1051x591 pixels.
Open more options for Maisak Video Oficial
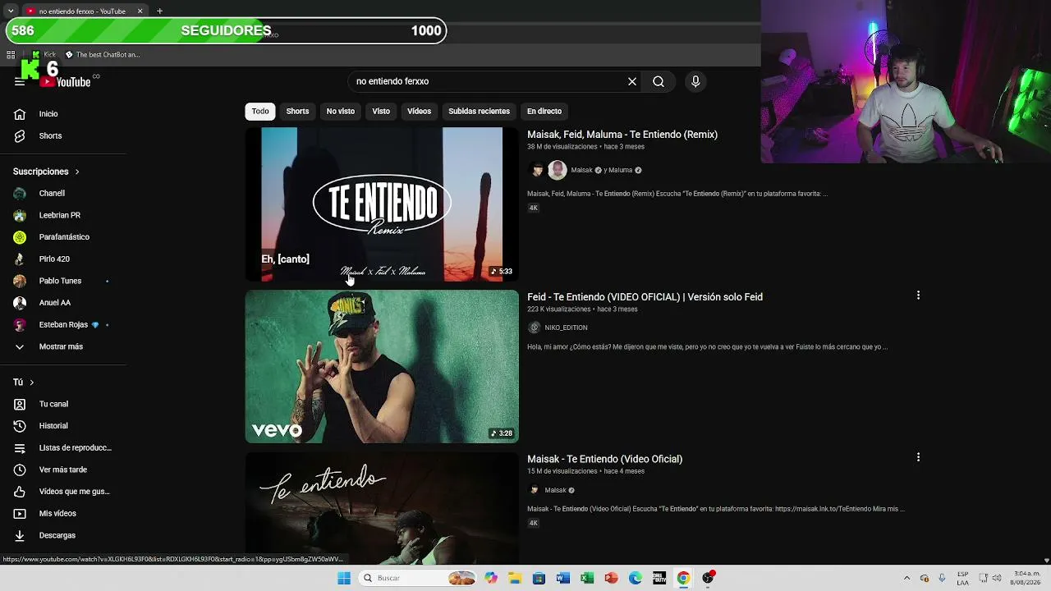tap(918, 457)
